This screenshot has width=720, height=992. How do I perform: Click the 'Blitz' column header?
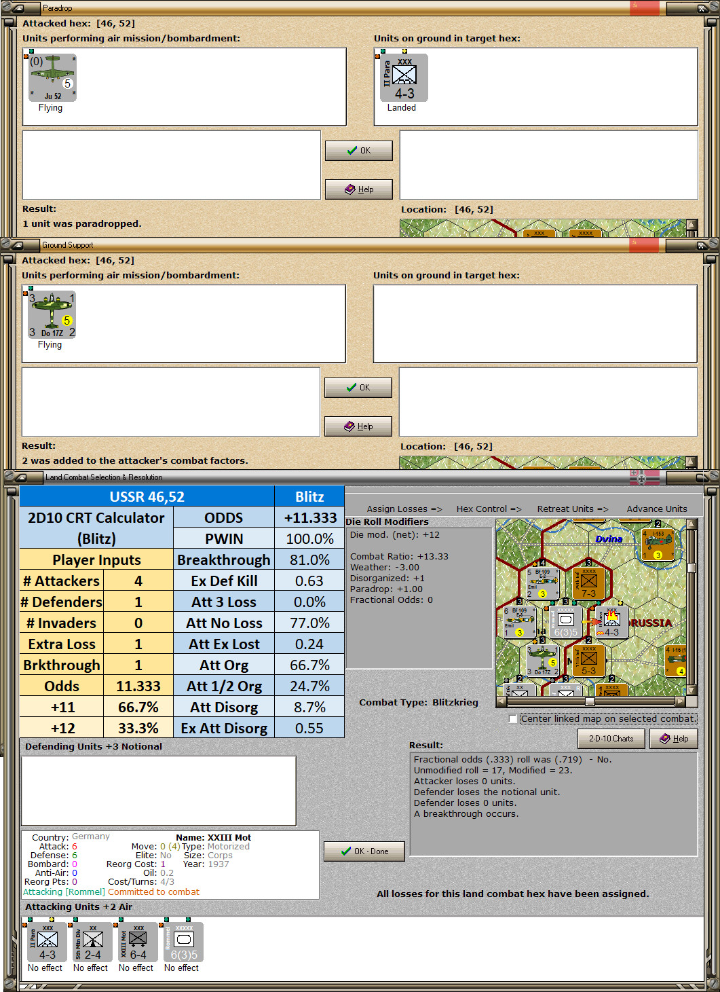click(309, 496)
